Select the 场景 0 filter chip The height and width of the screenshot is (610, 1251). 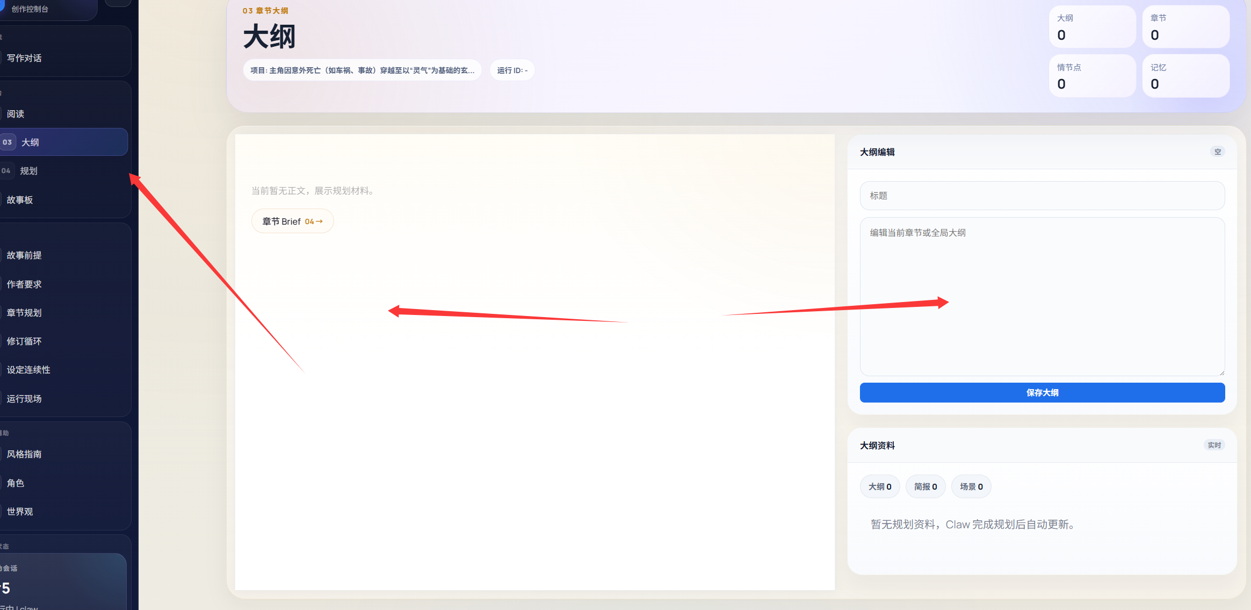(971, 486)
